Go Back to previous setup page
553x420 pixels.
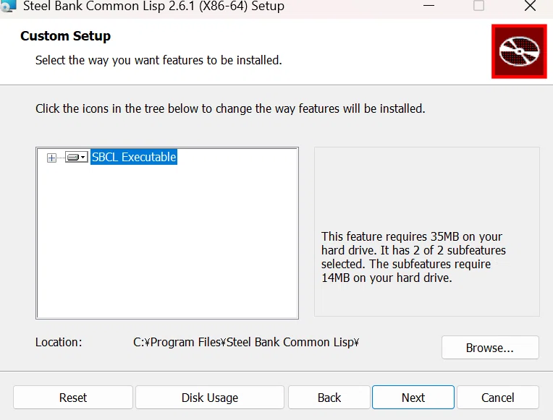point(329,398)
